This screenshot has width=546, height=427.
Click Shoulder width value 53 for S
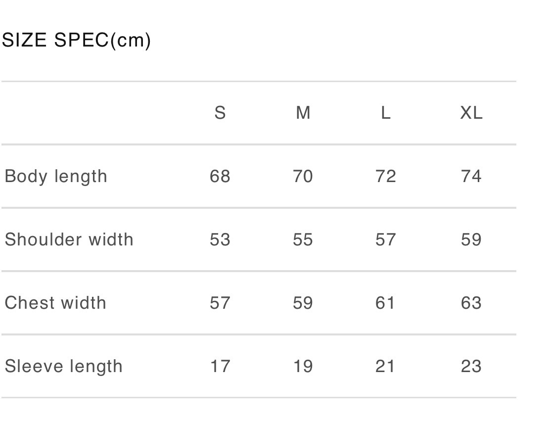click(220, 239)
